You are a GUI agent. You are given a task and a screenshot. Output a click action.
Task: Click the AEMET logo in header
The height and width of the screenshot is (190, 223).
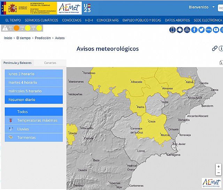pos(70,8)
